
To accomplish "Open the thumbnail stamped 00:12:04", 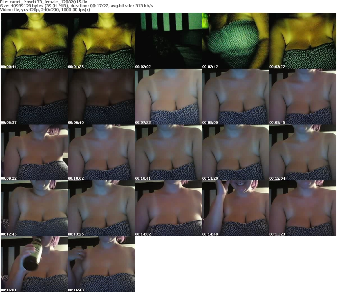I will 303,152.
